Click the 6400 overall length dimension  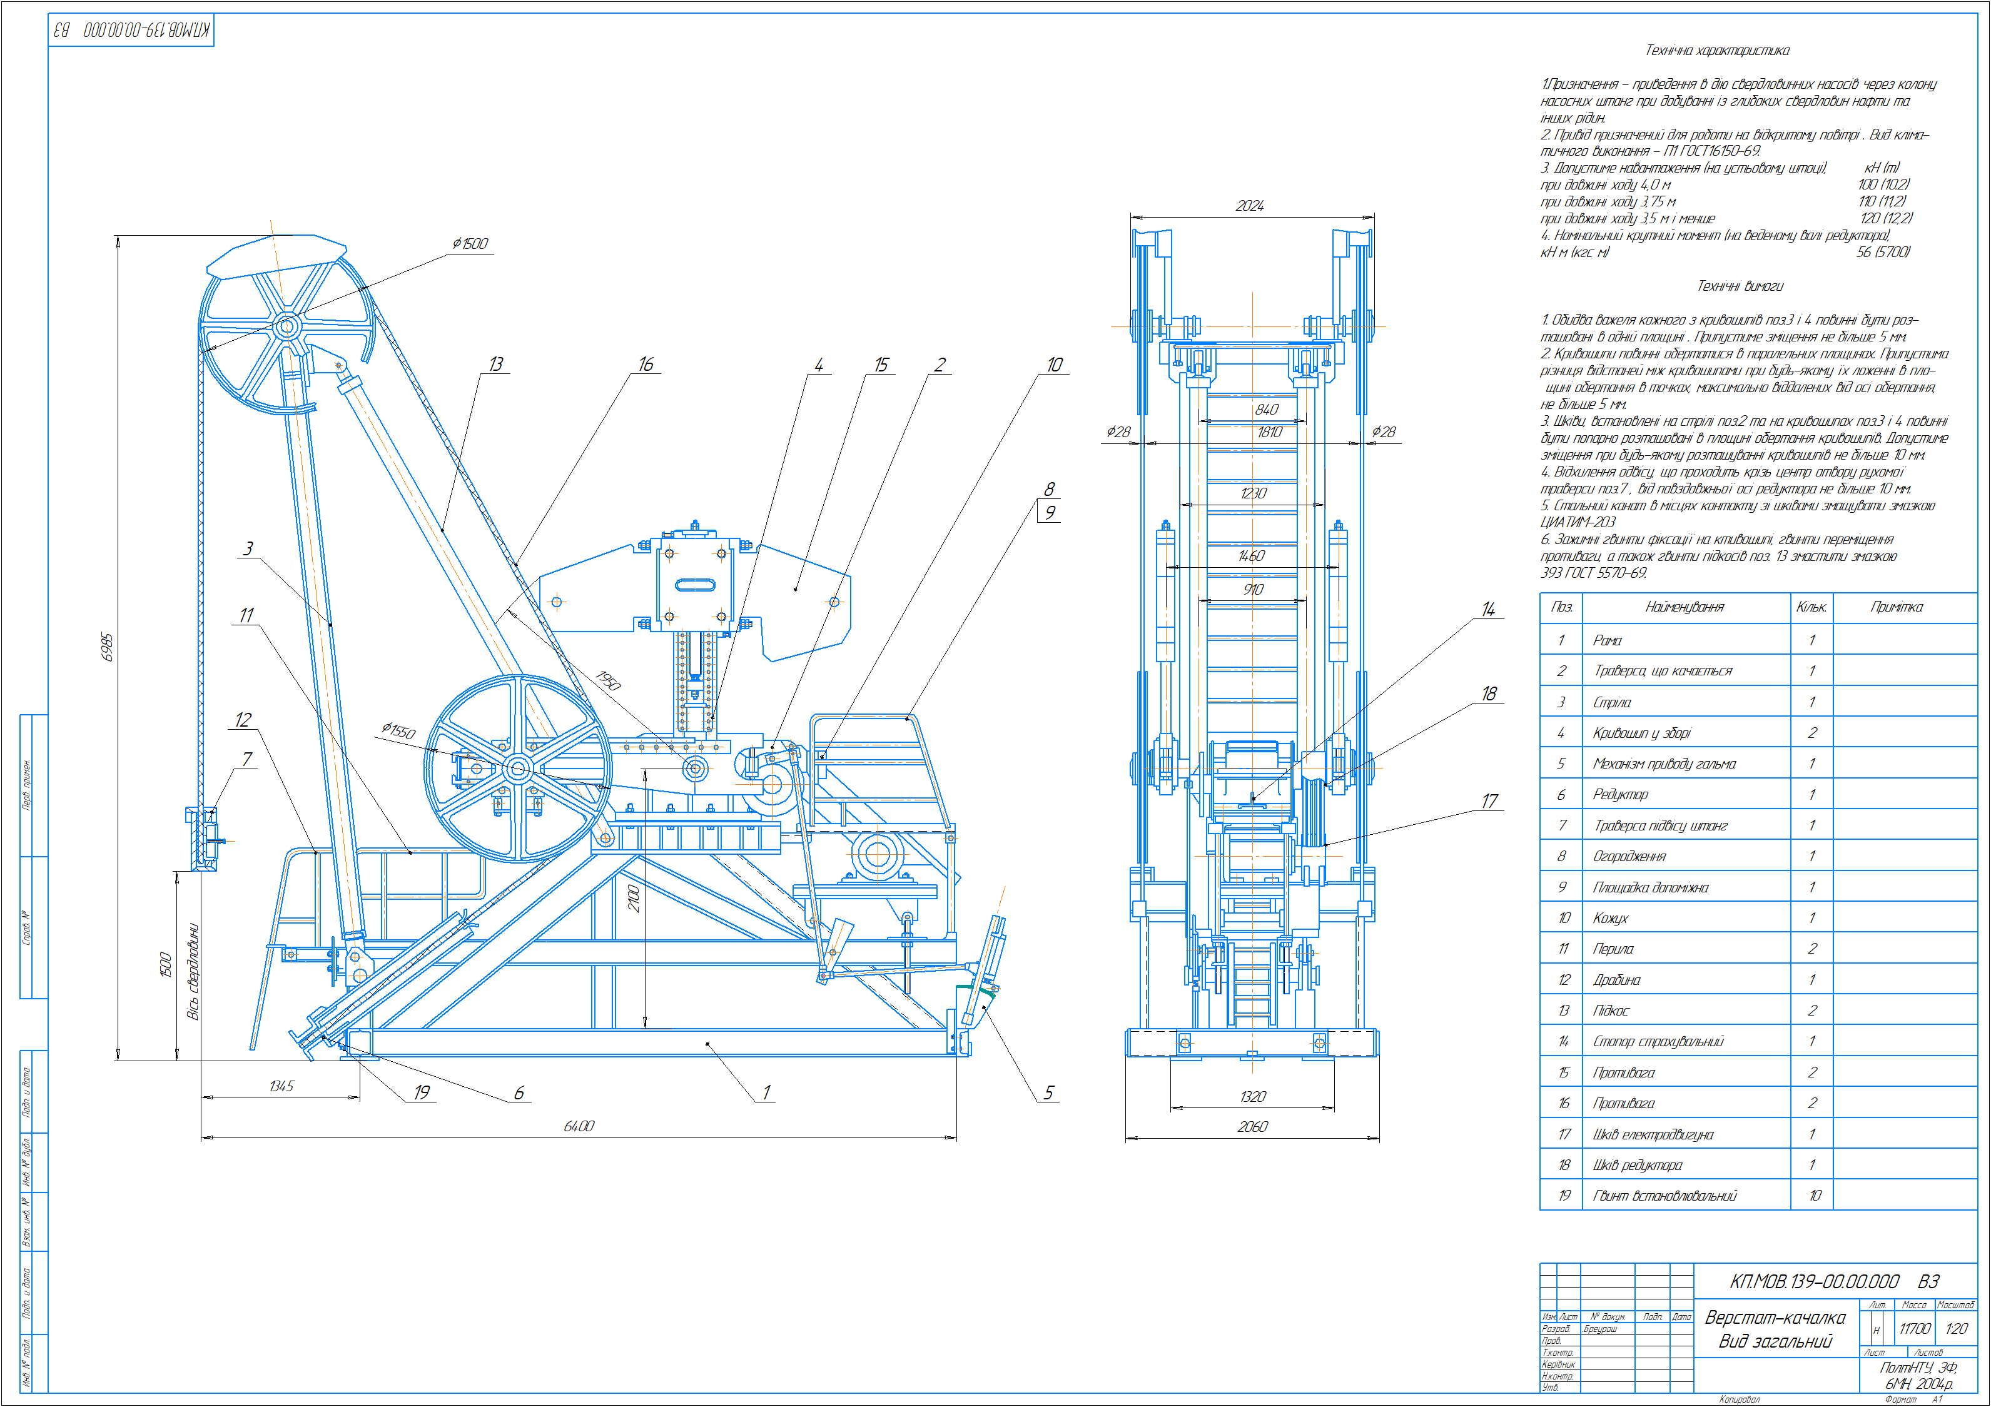579,1126
